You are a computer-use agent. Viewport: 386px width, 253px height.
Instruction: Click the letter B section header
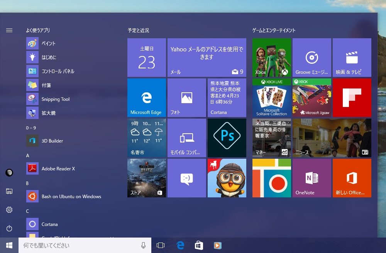[x=27, y=183]
